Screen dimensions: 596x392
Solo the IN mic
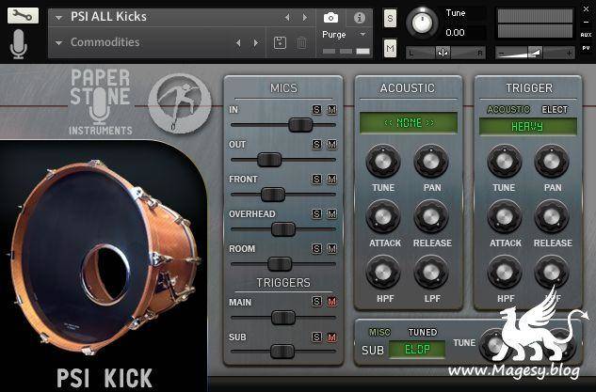pyautogui.click(x=316, y=110)
